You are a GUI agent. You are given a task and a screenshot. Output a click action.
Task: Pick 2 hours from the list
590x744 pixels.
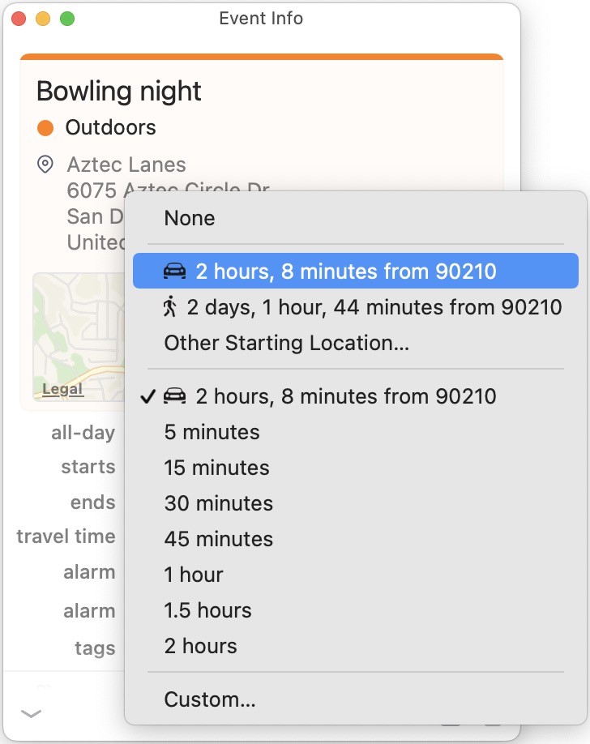pos(200,646)
